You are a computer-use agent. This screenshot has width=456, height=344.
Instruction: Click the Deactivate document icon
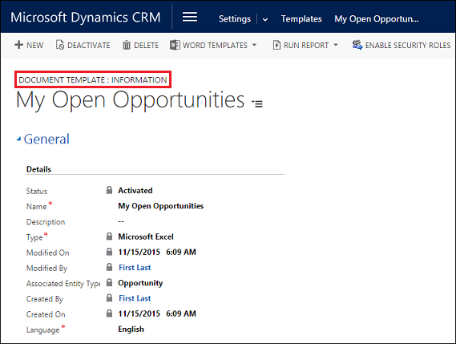60,45
